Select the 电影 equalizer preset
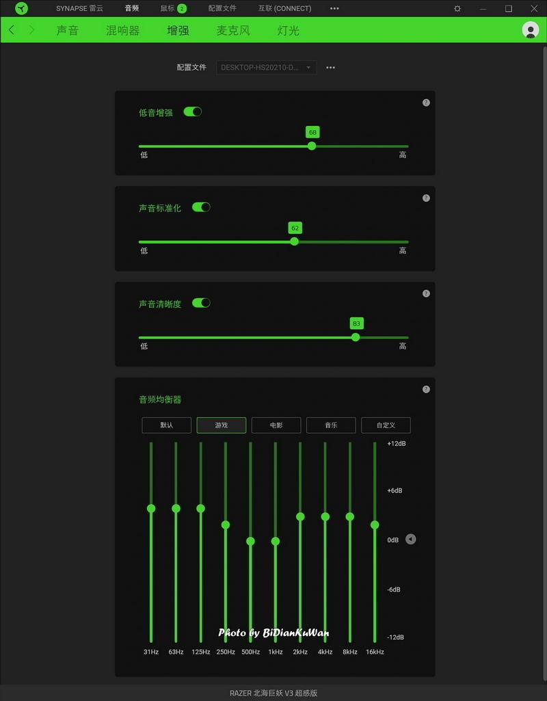 pyautogui.click(x=276, y=425)
